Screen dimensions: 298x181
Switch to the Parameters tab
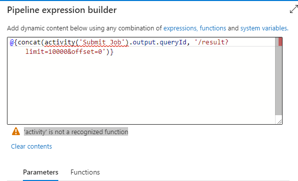pyautogui.click(x=41, y=172)
